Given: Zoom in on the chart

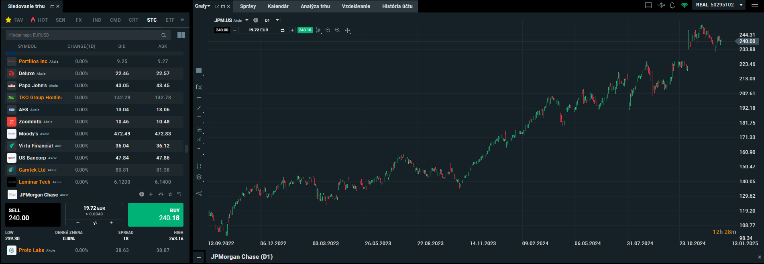Looking at the screenshot, I should click(x=338, y=30).
